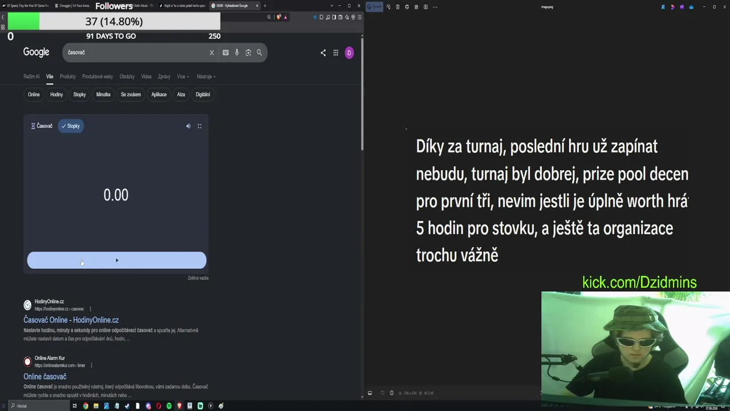Search by image with Google Lens
Image resolution: width=730 pixels, height=411 pixels.
pyautogui.click(x=248, y=53)
